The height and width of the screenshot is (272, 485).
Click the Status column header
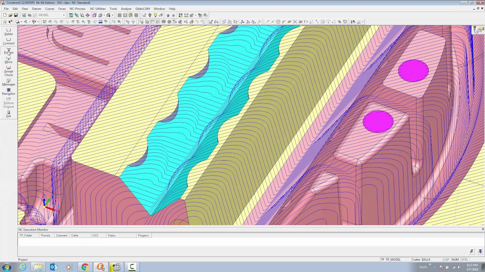coord(121,235)
